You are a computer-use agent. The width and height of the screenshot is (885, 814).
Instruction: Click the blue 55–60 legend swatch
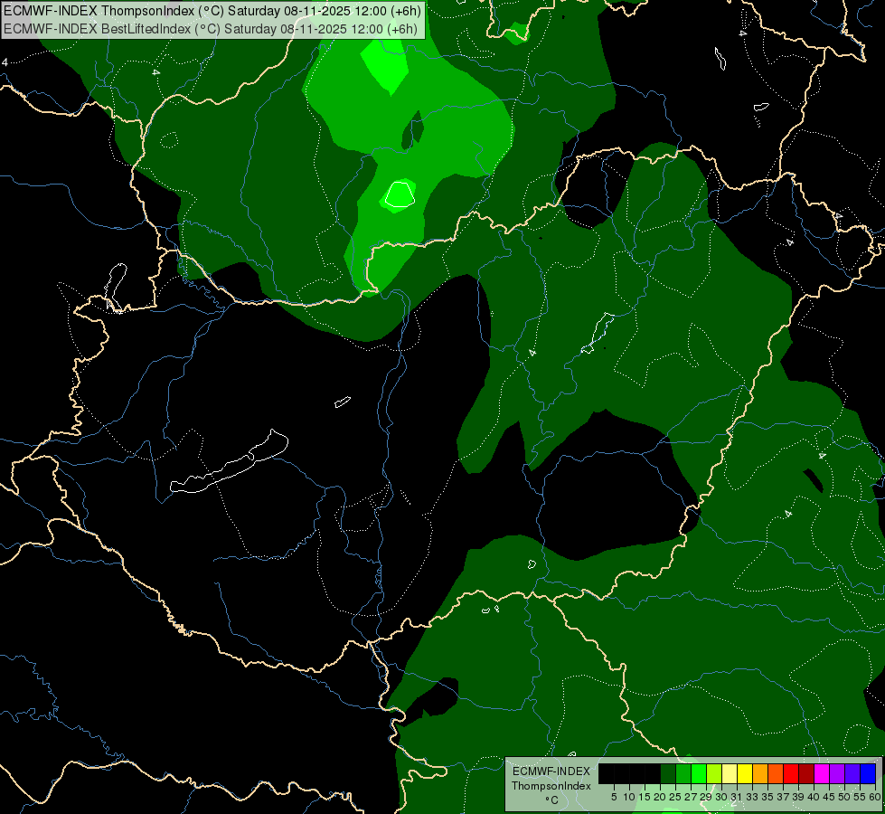pyautogui.click(x=868, y=774)
